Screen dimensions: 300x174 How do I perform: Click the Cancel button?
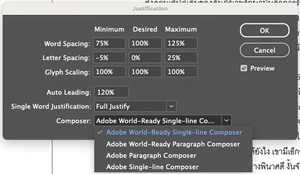point(265,50)
